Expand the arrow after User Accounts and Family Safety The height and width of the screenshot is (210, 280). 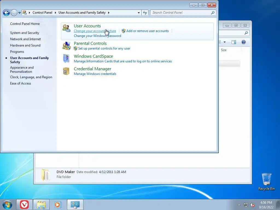[x=109, y=13]
